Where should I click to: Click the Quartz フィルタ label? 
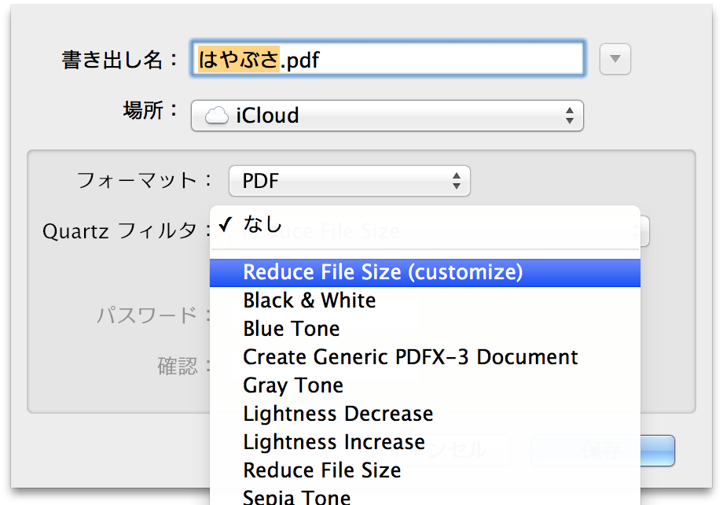120,230
